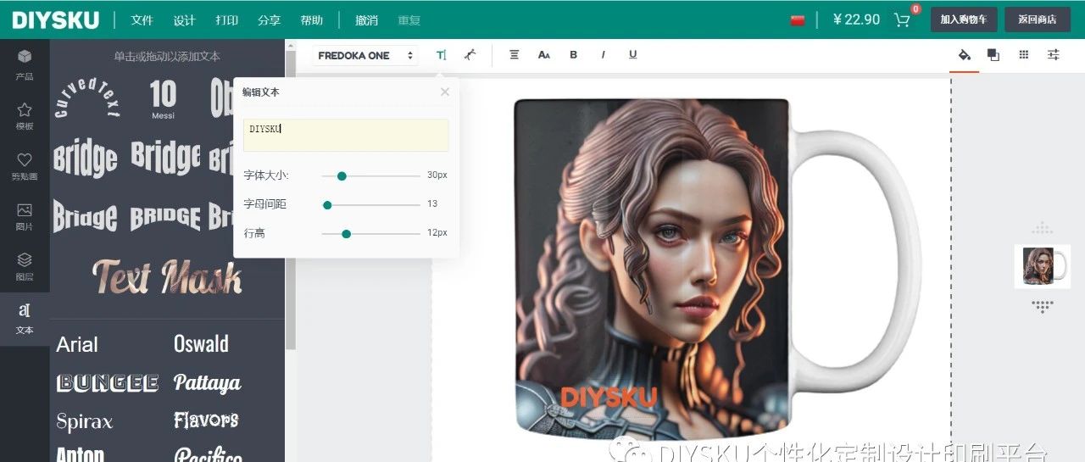Click the 字母间距 slider

(x=370, y=204)
